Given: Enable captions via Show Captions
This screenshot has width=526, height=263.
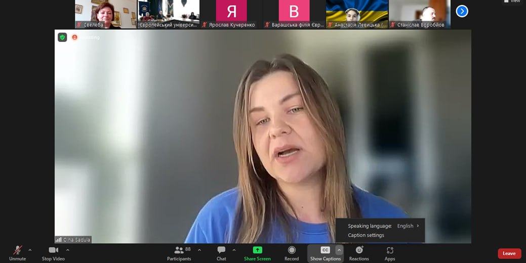Looking at the screenshot, I should 326,253.
